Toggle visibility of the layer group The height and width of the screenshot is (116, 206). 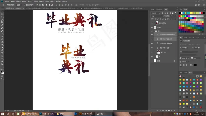click(152, 31)
